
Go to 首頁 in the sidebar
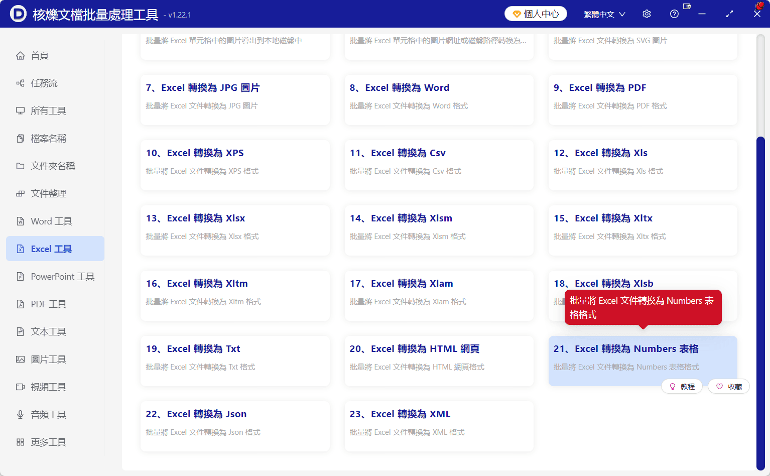[55, 56]
